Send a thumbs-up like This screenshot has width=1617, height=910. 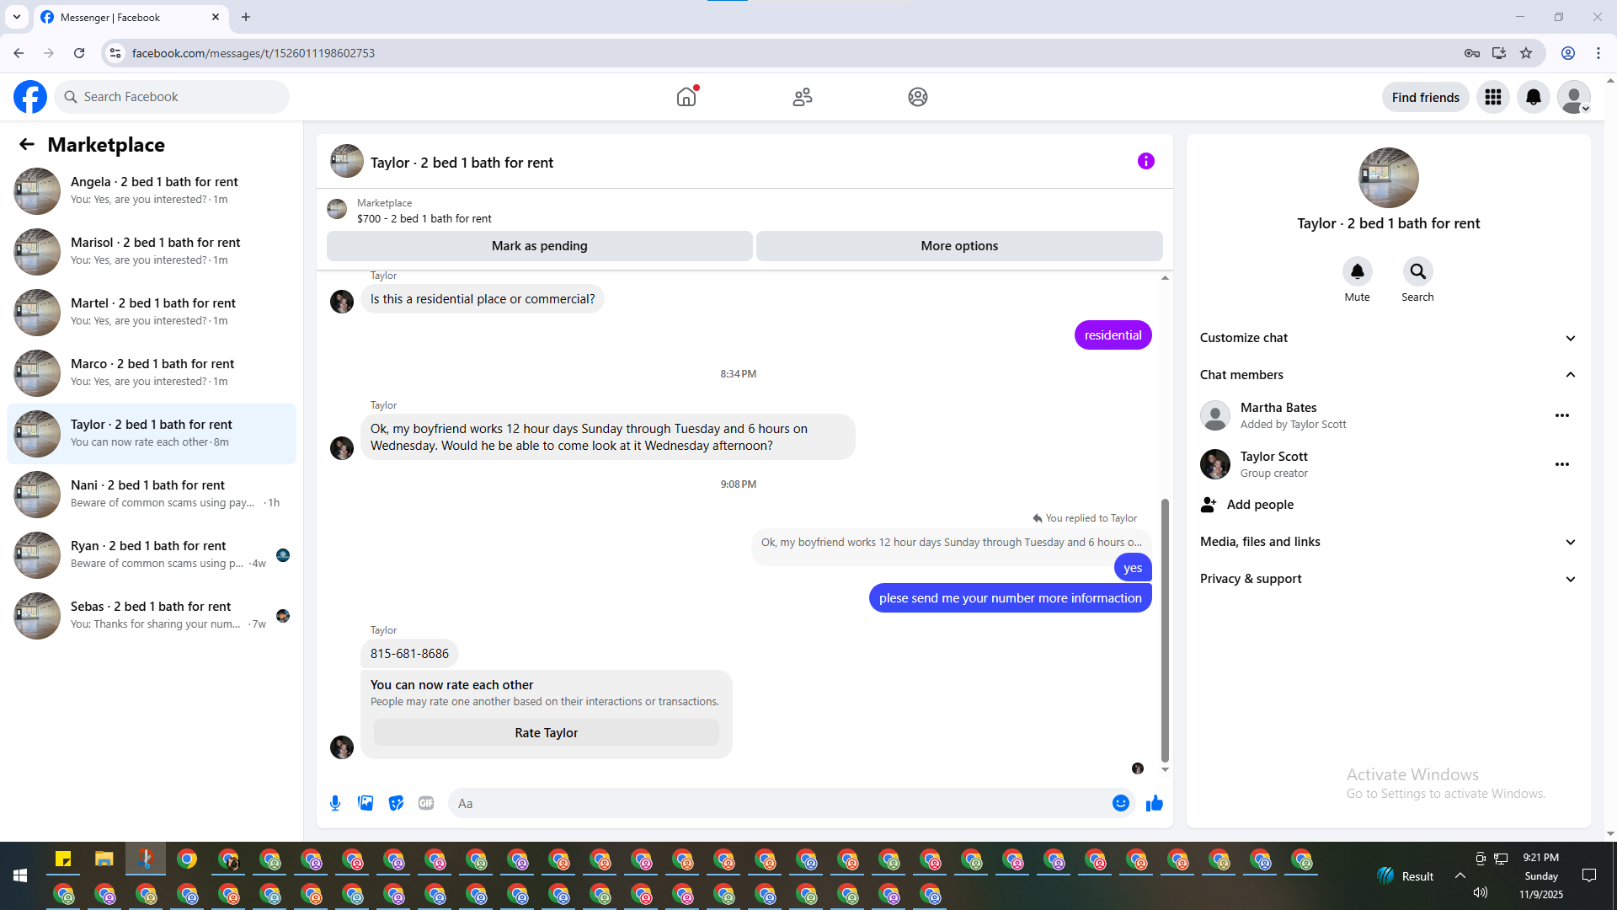pos(1155,803)
